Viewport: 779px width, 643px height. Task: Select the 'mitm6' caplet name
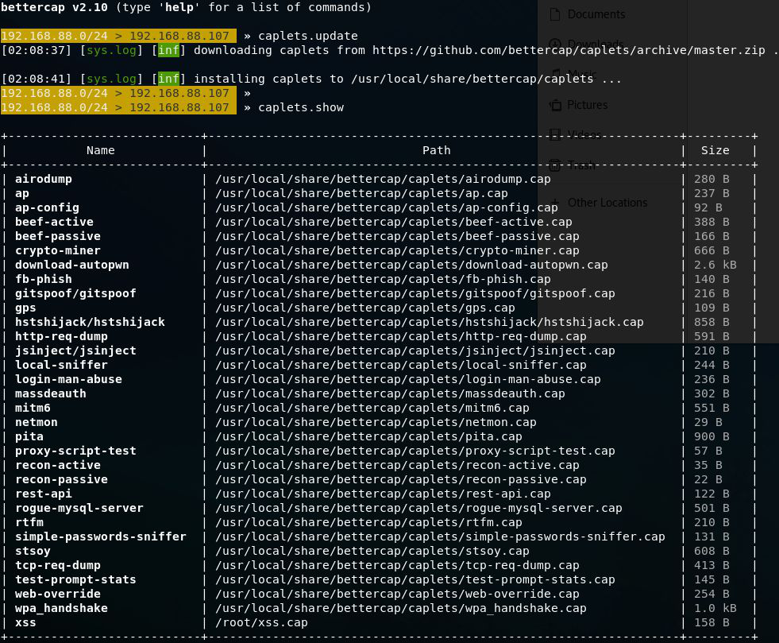pyautogui.click(x=33, y=409)
